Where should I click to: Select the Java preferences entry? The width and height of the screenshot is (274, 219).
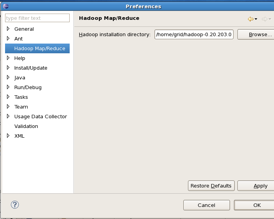coord(20,77)
